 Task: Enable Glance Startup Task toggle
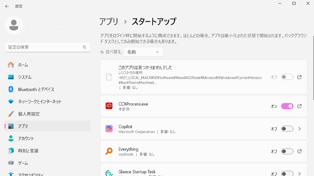click(287, 173)
